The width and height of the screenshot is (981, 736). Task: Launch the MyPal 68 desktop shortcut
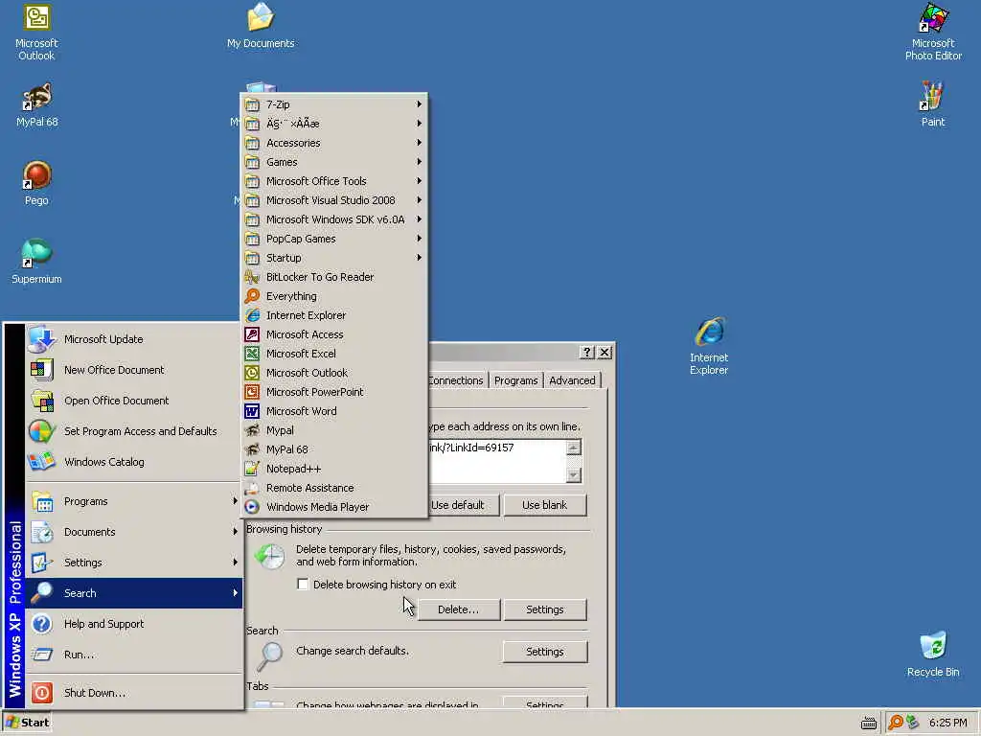coord(37,105)
